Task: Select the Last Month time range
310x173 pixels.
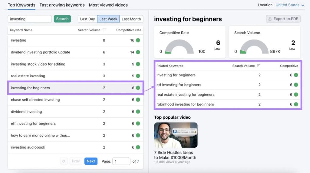Action: click(131, 19)
